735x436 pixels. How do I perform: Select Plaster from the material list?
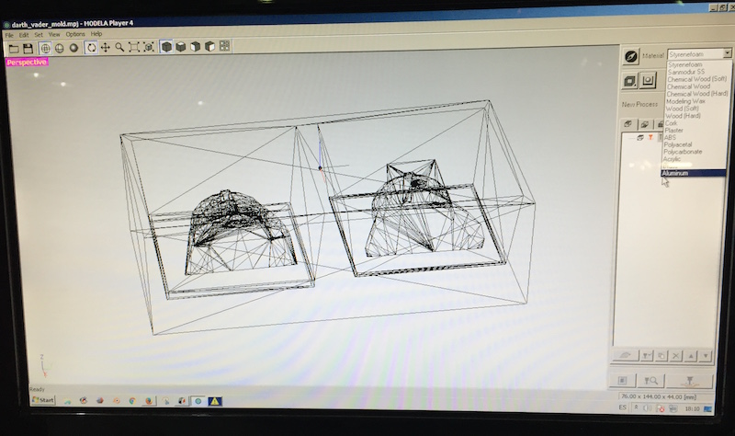673,130
